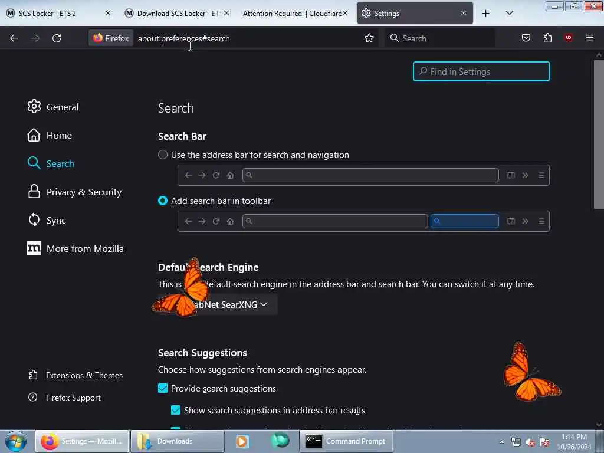List all tabs with the chevron button
The image size is (604, 453).
click(x=509, y=13)
